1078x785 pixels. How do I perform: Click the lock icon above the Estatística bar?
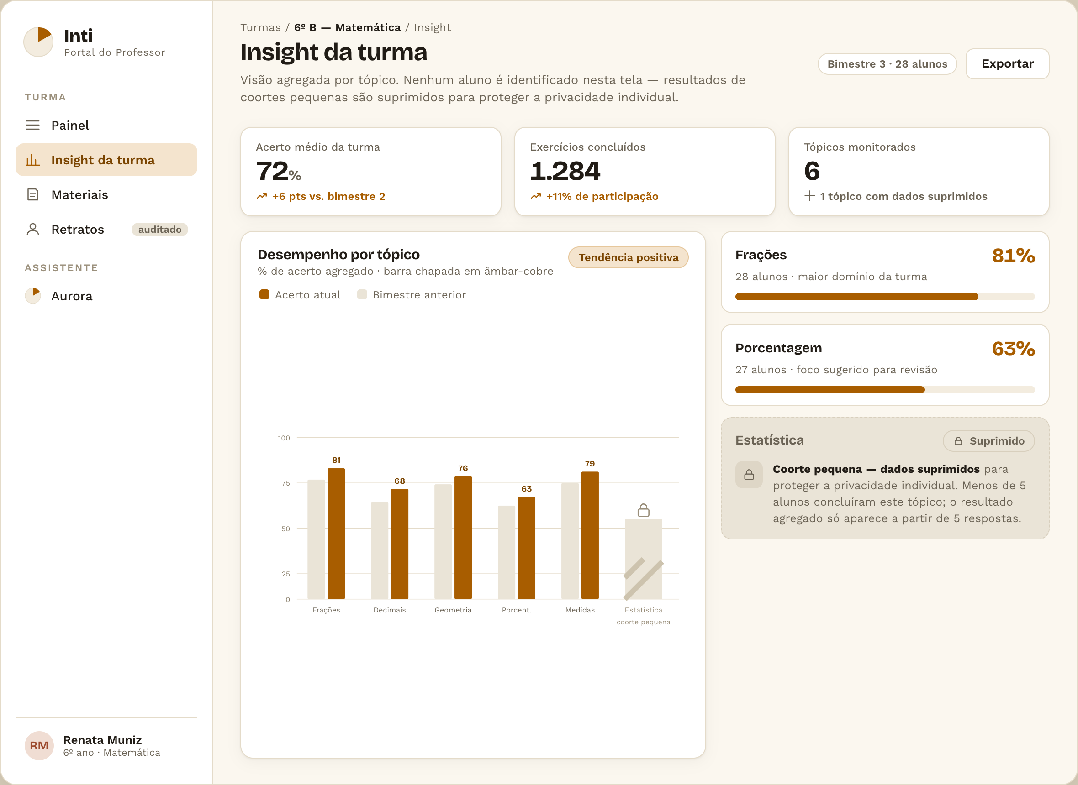[x=644, y=510]
